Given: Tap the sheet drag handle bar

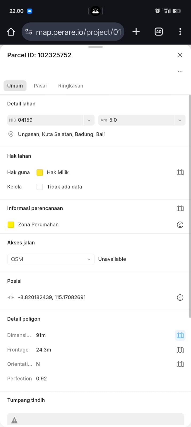Looking at the screenshot, I should [x=95, y=47].
